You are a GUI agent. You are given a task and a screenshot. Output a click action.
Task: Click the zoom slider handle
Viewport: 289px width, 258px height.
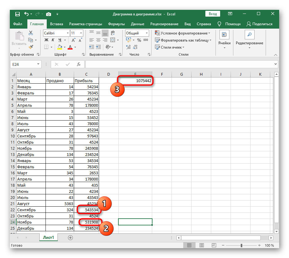[x=241, y=245]
